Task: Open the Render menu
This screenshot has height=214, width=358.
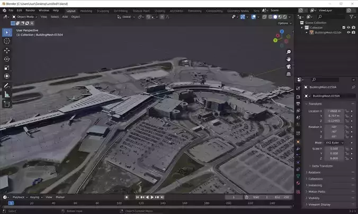Action: [30, 11]
